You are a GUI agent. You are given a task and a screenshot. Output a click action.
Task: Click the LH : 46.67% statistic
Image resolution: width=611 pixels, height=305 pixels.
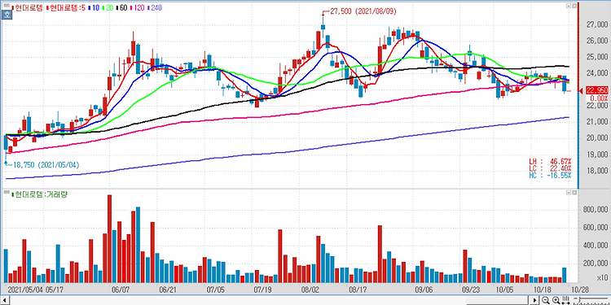pos(550,161)
